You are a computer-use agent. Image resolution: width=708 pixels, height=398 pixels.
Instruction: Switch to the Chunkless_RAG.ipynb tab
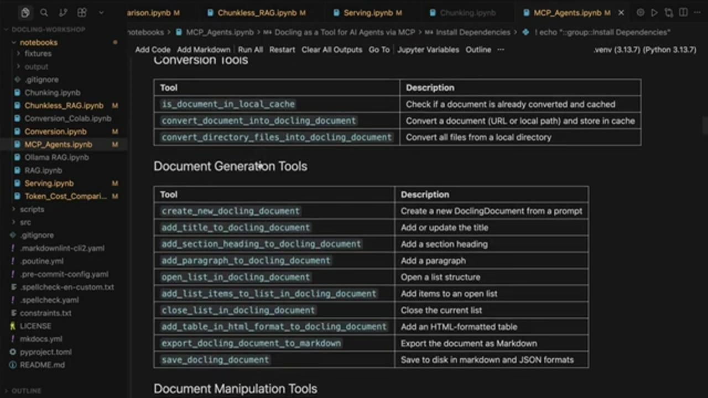(257, 12)
